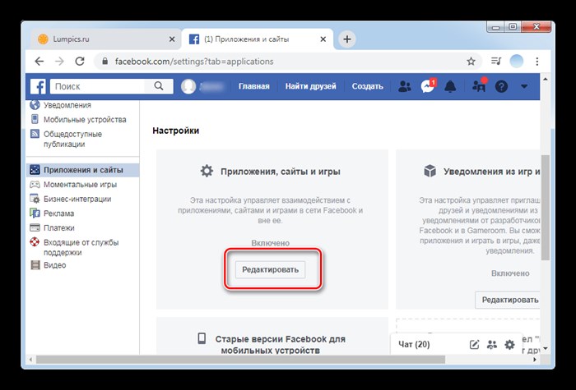Select the Приложения и сайты browser tab
Viewport: 576px width, 390px height.
pyautogui.click(x=257, y=39)
